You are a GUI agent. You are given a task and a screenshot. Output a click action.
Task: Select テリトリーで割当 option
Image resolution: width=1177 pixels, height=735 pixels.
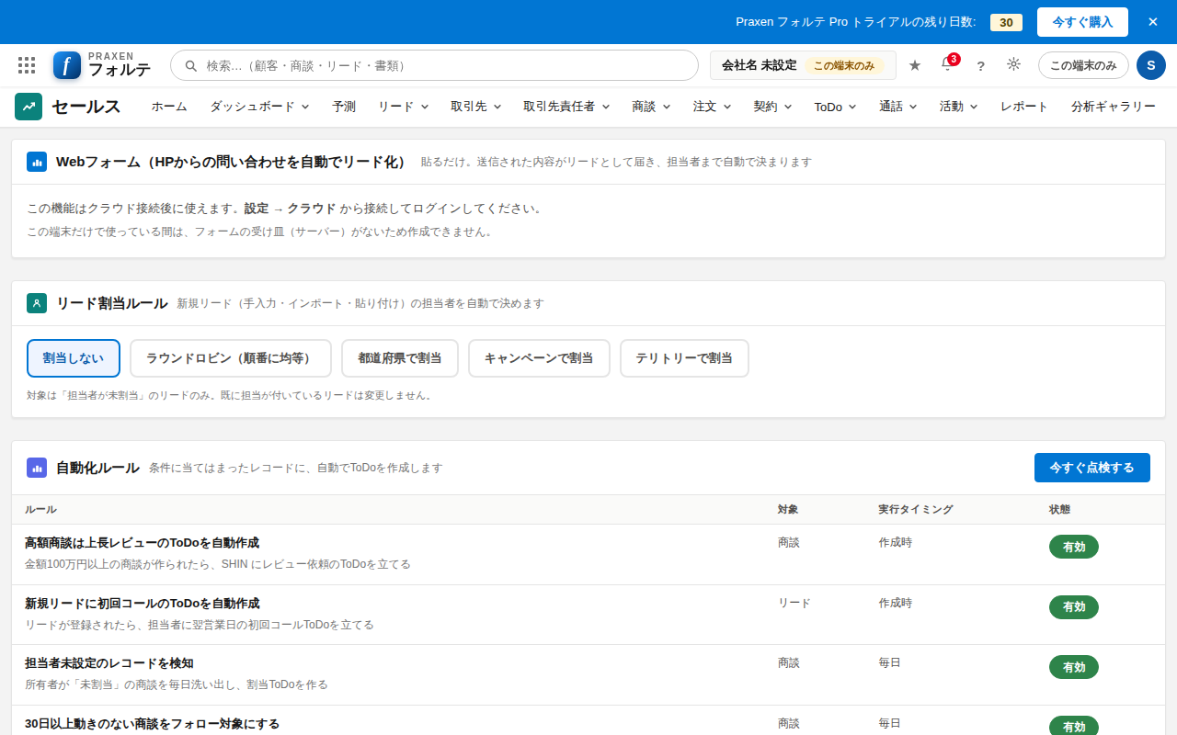point(684,358)
